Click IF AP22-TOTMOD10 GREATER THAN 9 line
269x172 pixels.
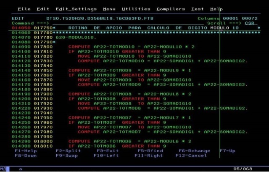click(x=117, y=51)
